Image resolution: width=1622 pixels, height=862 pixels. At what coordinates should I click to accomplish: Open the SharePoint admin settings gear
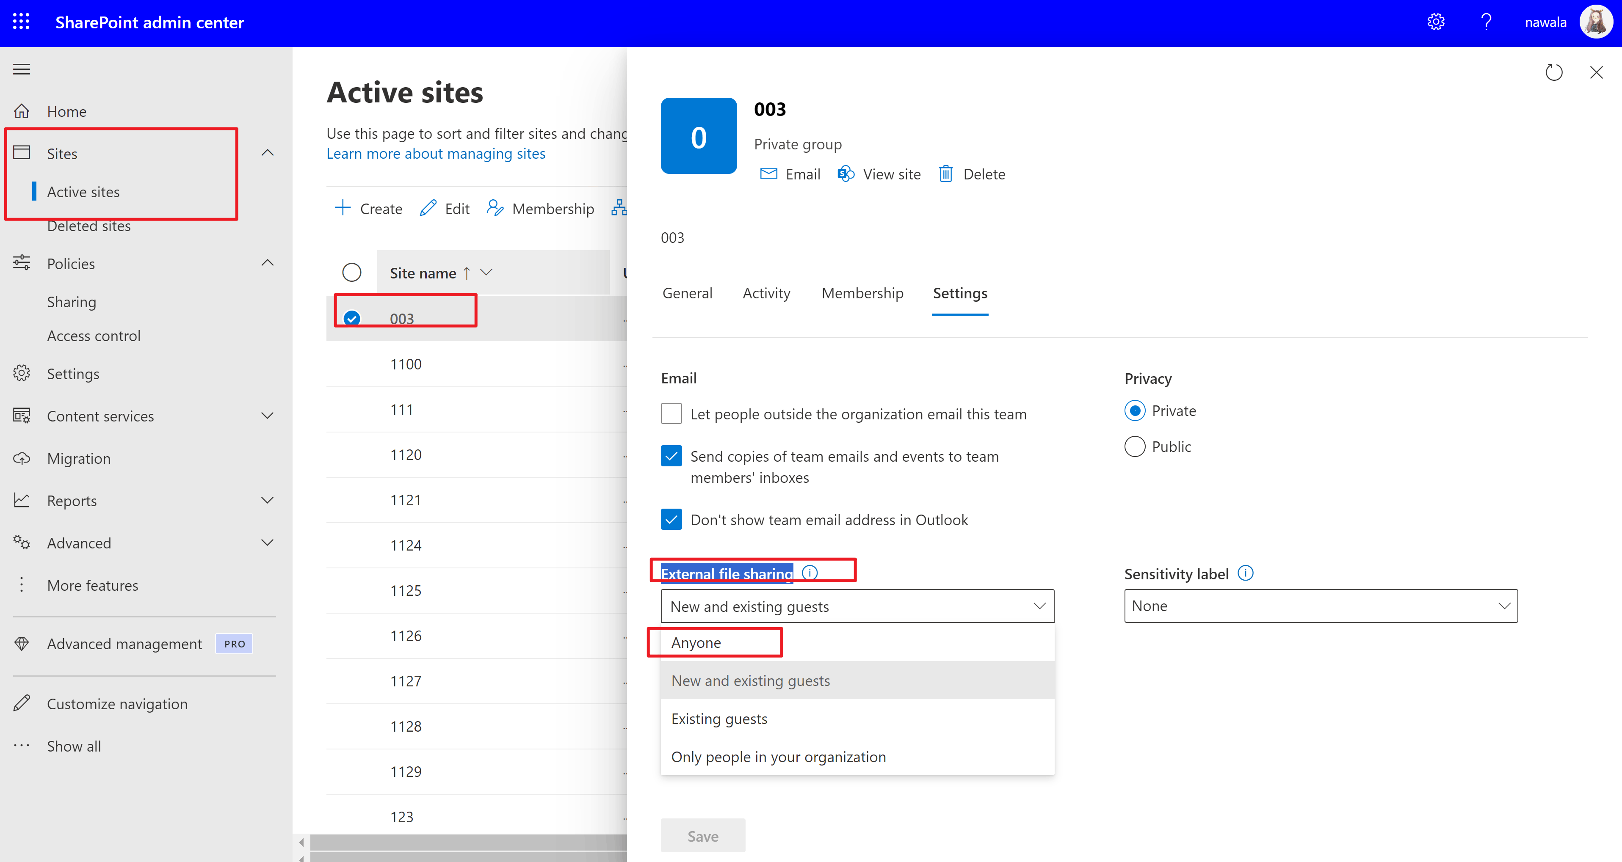tap(1436, 22)
